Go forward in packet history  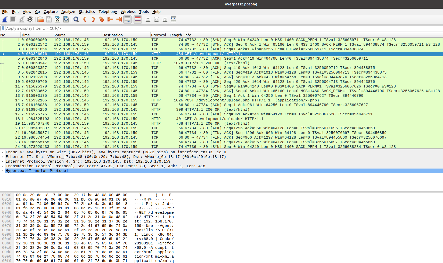click(x=93, y=19)
